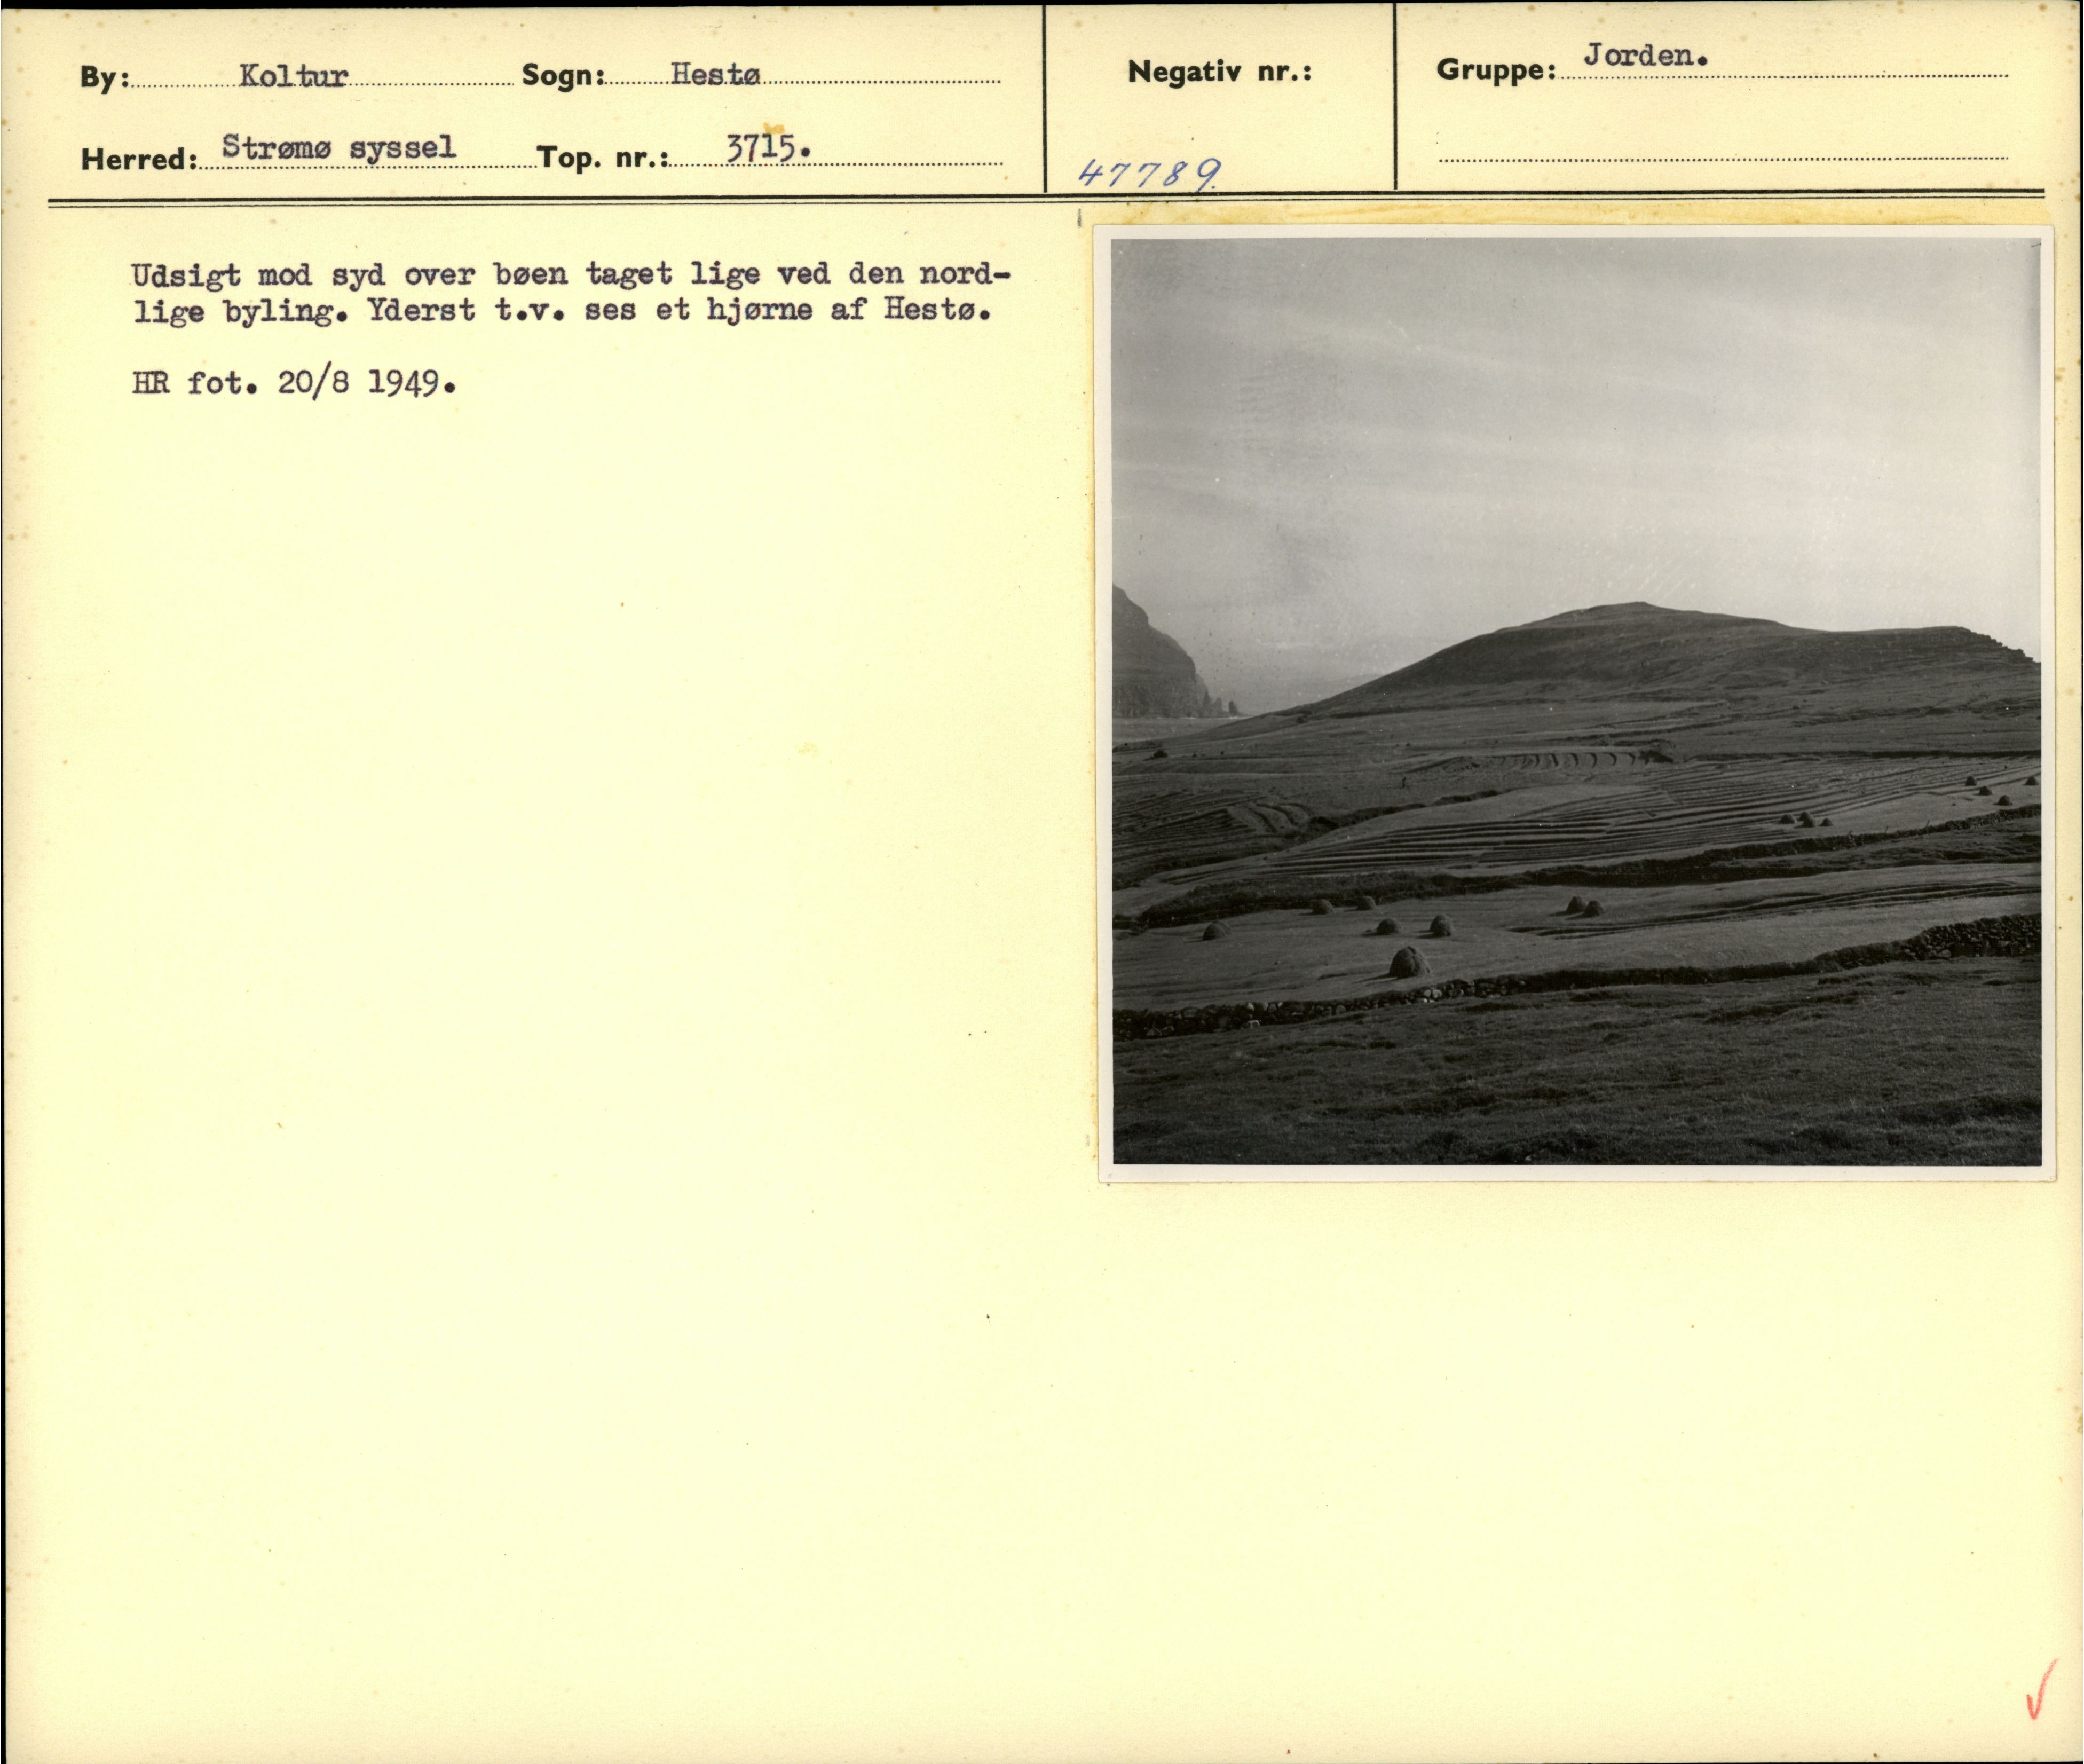Click the 'Gruppe:' label
This screenshot has height=1764, width=2084.
(x=1496, y=70)
